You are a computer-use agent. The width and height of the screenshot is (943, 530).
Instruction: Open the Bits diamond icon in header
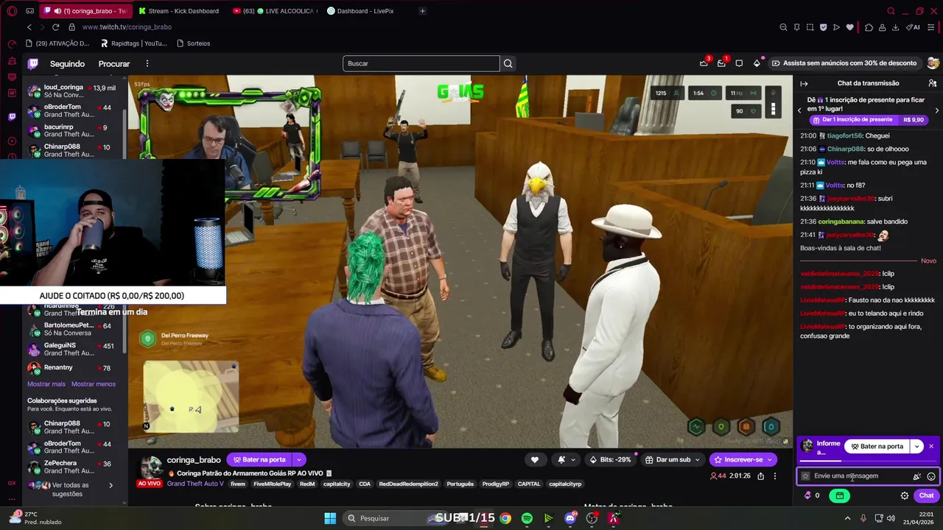click(x=757, y=63)
